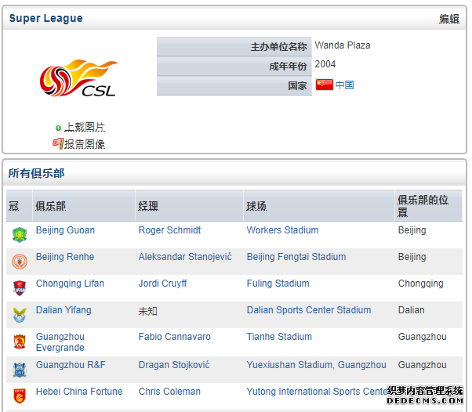Image resolution: width=472 pixels, height=412 pixels.
Task: Click the Chongqing Lifan club crest icon
Action: tap(20, 287)
